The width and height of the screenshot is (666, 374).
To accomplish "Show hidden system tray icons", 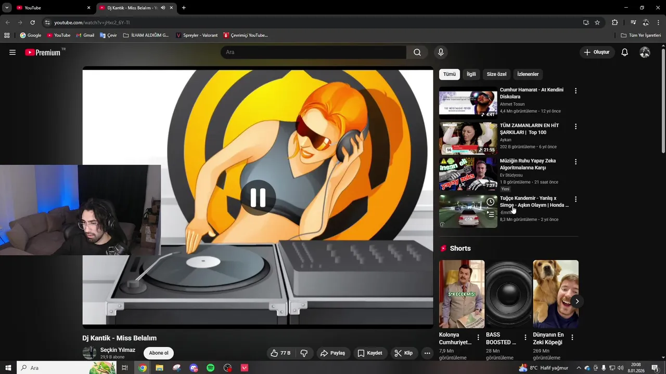I will pyautogui.click(x=579, y=368).
